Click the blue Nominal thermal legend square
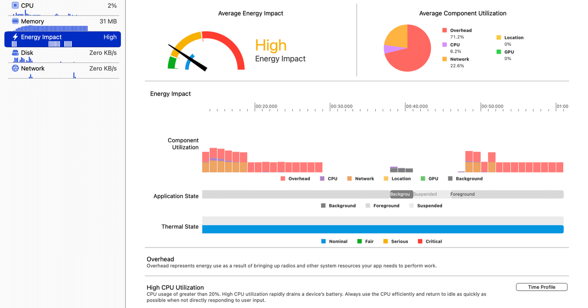The height and width of the screenshot is (308, 588). point(323,241)
